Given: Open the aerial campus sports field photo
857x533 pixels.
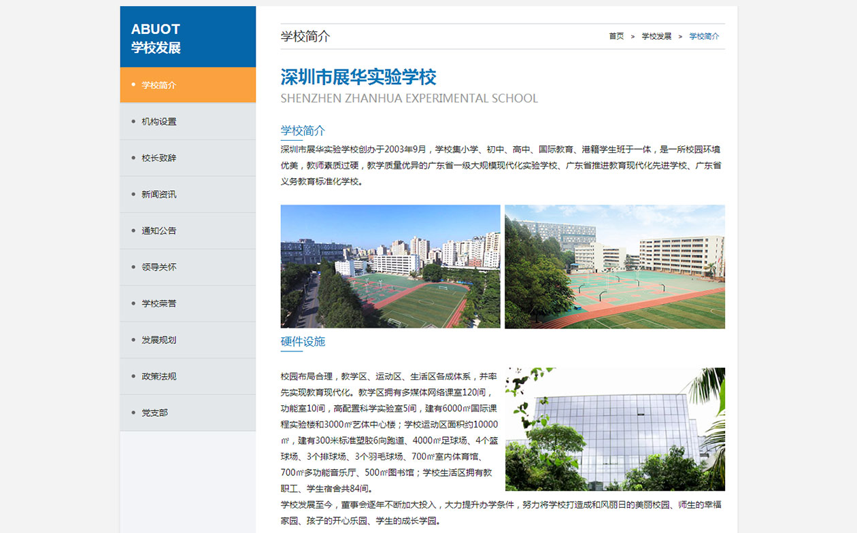Looking at the screenshot, I should pos(390,266).
